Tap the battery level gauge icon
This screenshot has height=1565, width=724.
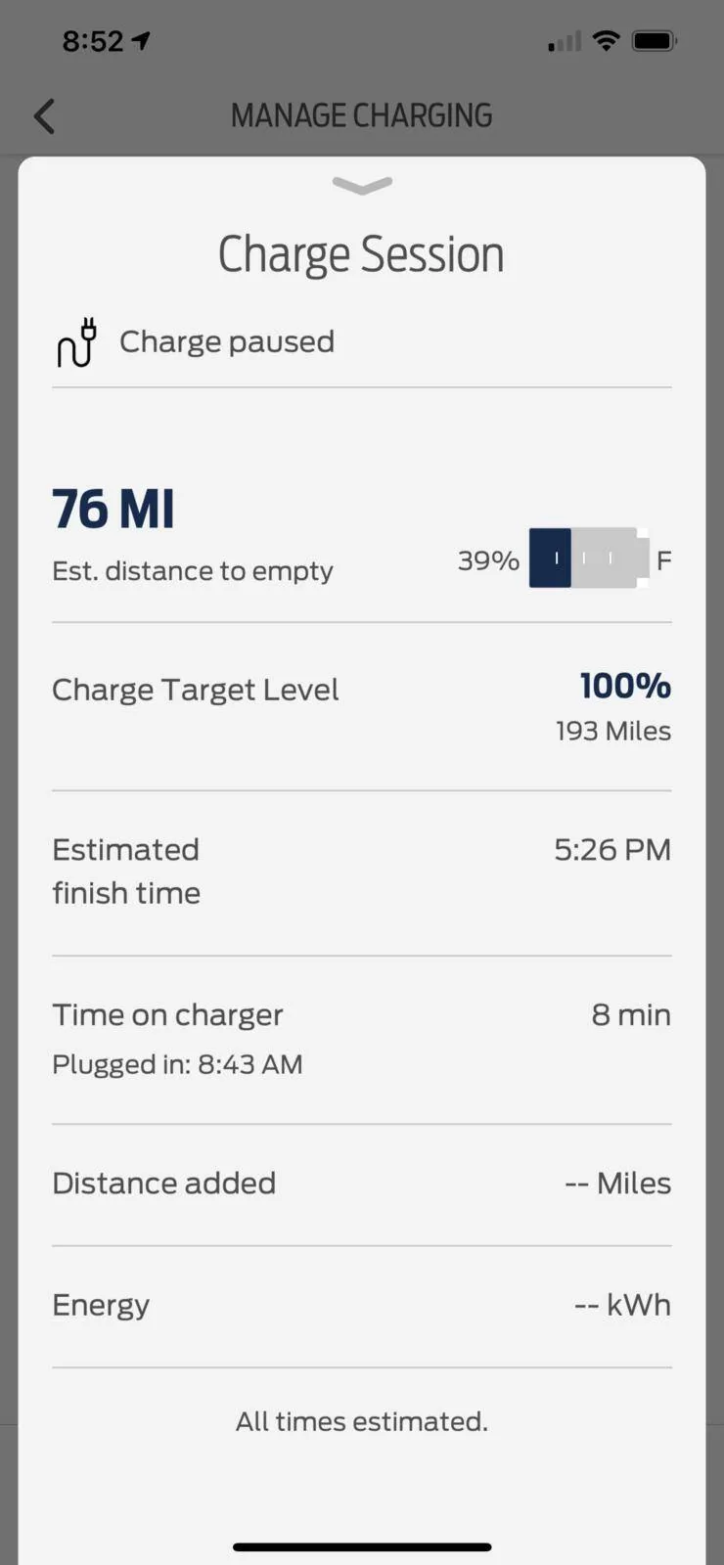coord(589,559)
